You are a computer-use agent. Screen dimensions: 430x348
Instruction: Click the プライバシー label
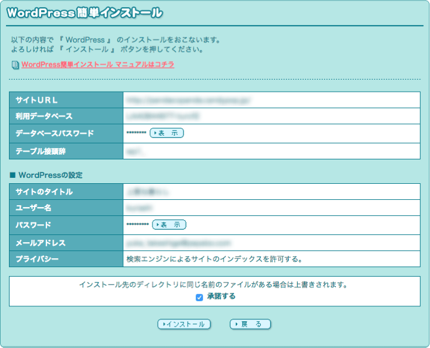click(37, 259)
